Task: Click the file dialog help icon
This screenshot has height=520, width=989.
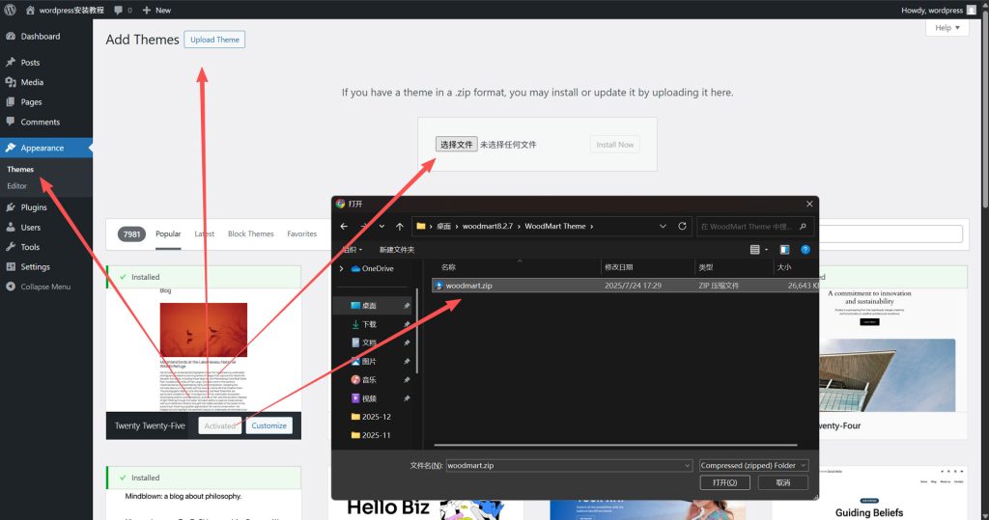Action: 805,250
